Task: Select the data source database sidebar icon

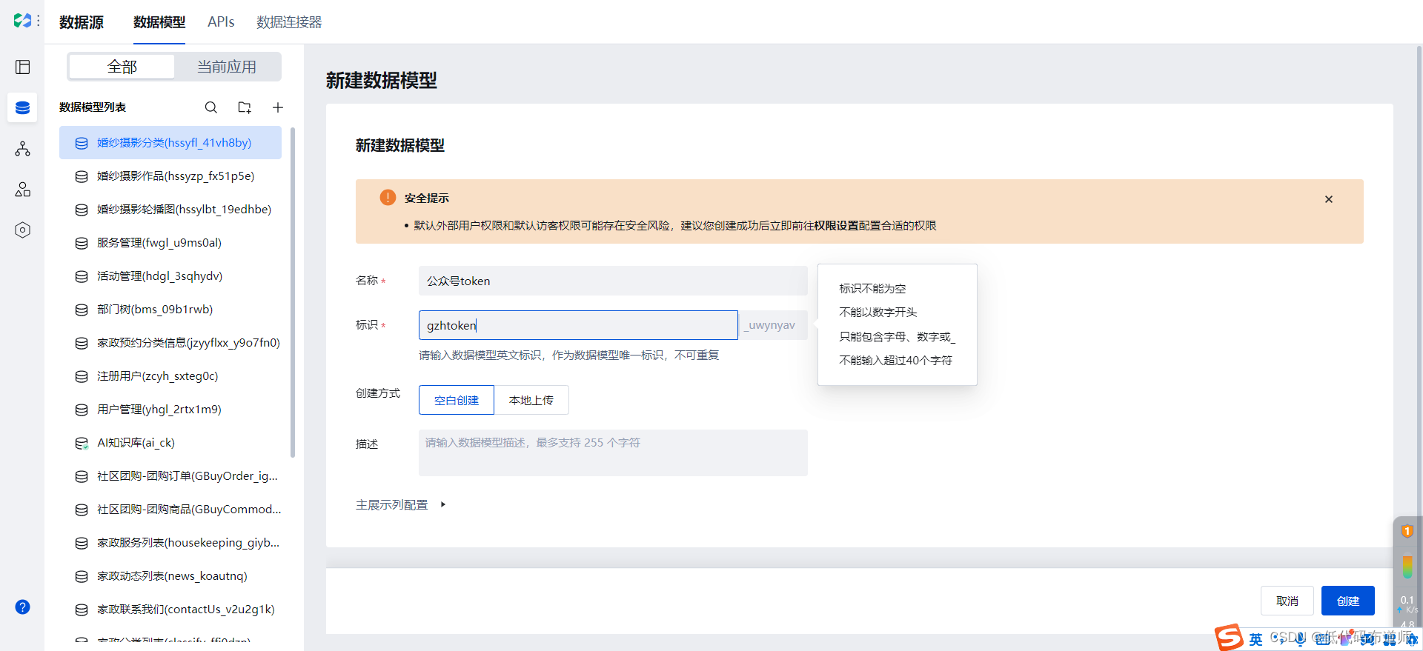Action: (x=23, y=108)
